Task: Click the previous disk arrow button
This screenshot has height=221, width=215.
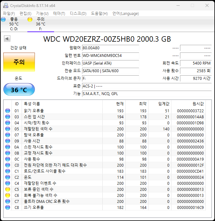Action: 7,38
